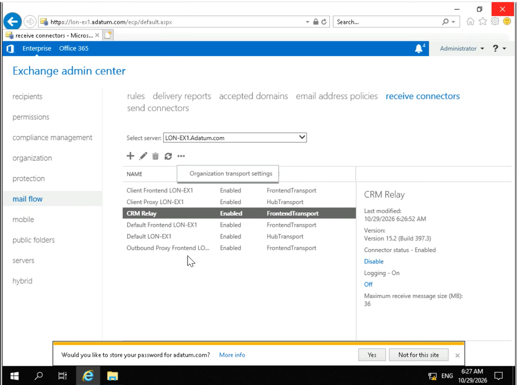Open the send connectors tab

point(158,108)
